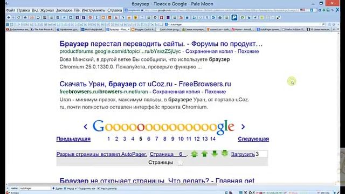Screen dimensions: 345x194
Task: Open the Вид menu
Action: pyautogui.click(x=35, y=10)
